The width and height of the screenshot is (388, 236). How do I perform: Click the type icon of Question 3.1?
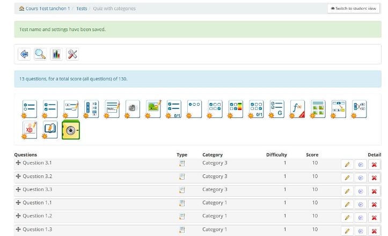coord(182,163)
